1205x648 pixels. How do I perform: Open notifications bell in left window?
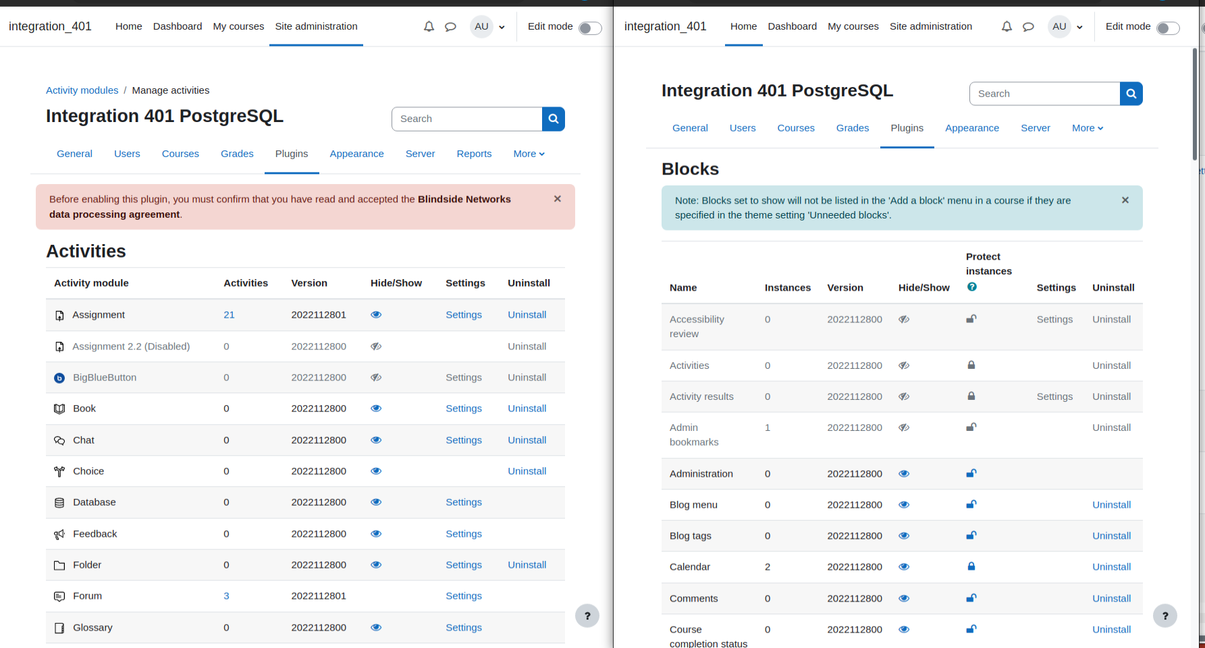[x=429, y=27]
